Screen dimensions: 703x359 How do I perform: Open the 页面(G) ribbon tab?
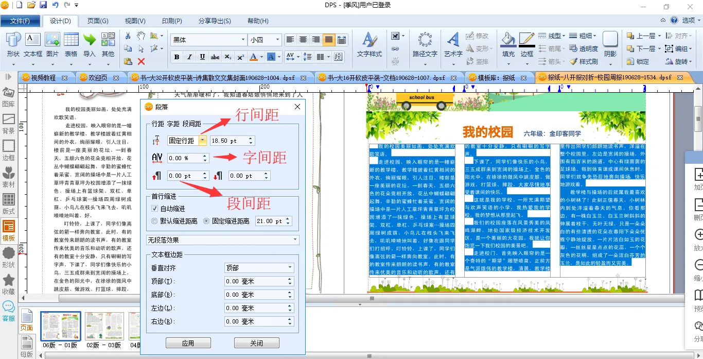coord(98,21)
